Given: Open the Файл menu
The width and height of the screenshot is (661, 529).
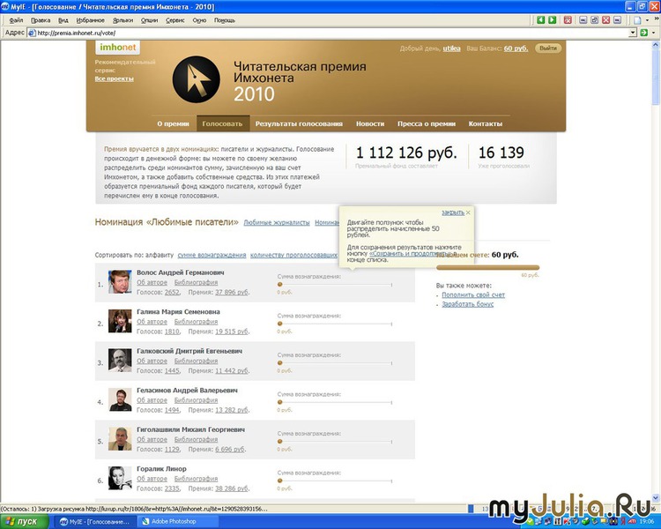Looking at the screenshot, I should [16, 20].
